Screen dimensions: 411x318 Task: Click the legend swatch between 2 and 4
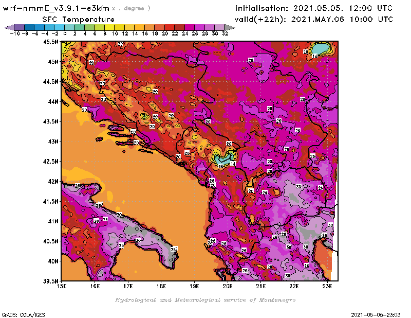point(79,27)
